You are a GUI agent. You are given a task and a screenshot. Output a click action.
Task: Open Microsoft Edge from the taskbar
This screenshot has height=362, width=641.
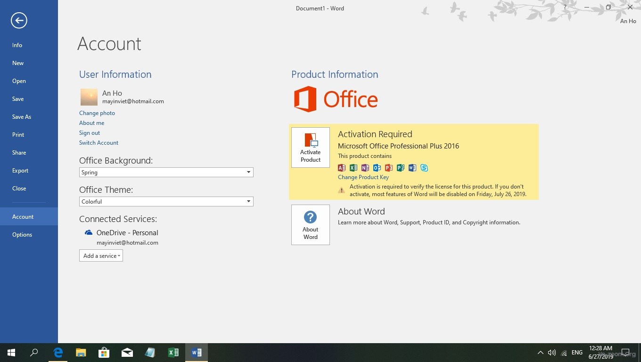[58, 353]
